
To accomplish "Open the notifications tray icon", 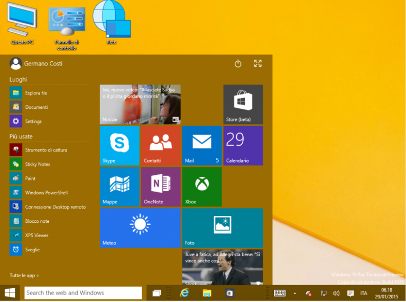I will (350, 293).
